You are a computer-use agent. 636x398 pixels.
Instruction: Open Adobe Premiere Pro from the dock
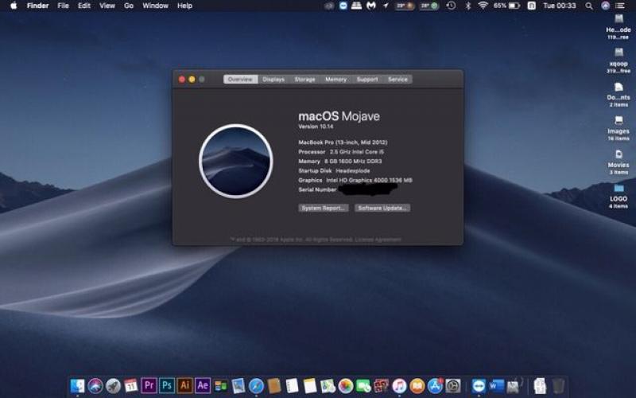[149, 386]
